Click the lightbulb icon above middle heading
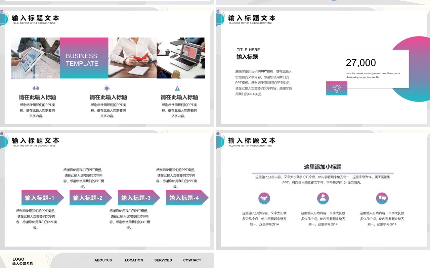 coord(107,88)
